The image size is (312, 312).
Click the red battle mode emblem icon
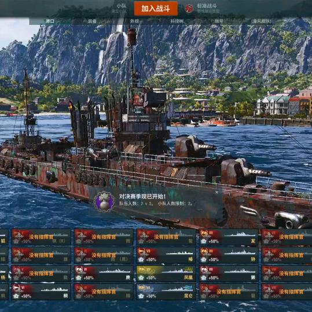[189, 8]
